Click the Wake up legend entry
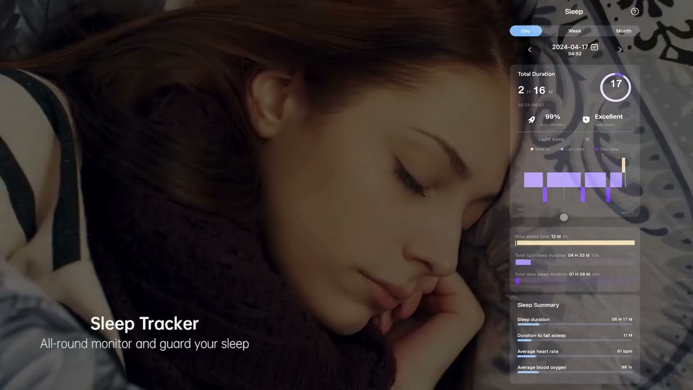The width and height of the screenshot is (693, 390). (540, 149)
